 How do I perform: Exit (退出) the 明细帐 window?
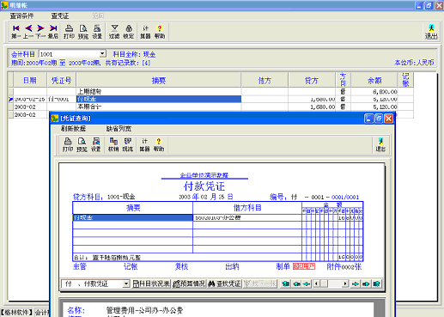431,32
